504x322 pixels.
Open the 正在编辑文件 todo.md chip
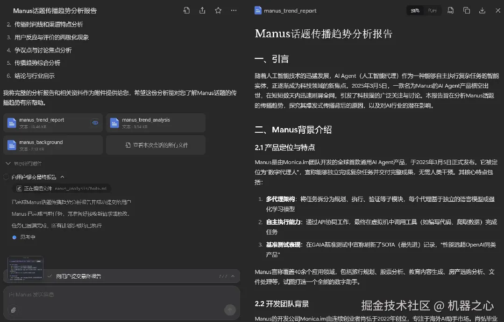click(x=62, y=189)
